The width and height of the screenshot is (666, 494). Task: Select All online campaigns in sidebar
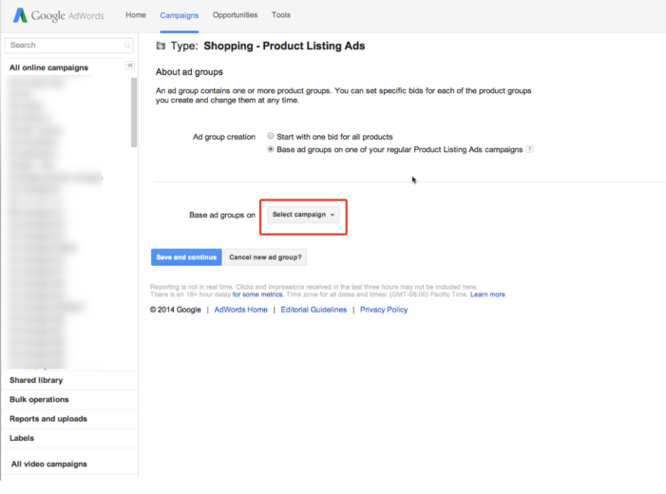48,67
